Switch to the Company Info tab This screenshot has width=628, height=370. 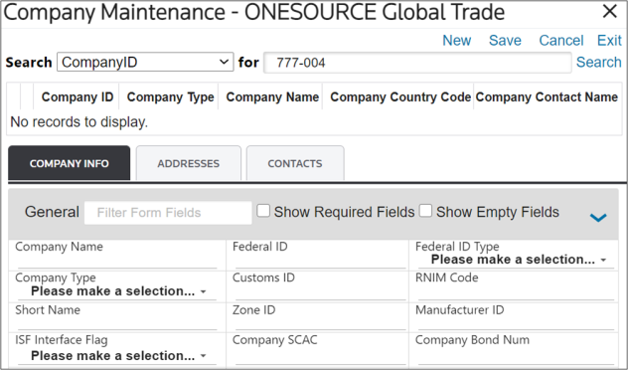click(69, 163)
